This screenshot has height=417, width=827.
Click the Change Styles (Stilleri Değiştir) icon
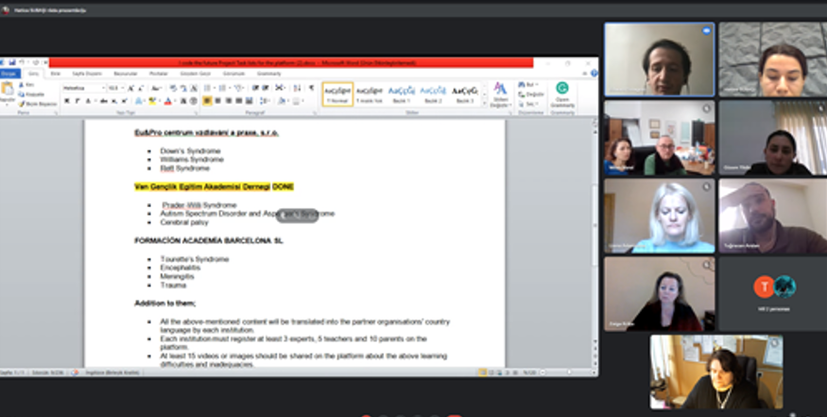pyautogui.click(x=500, y=93)
